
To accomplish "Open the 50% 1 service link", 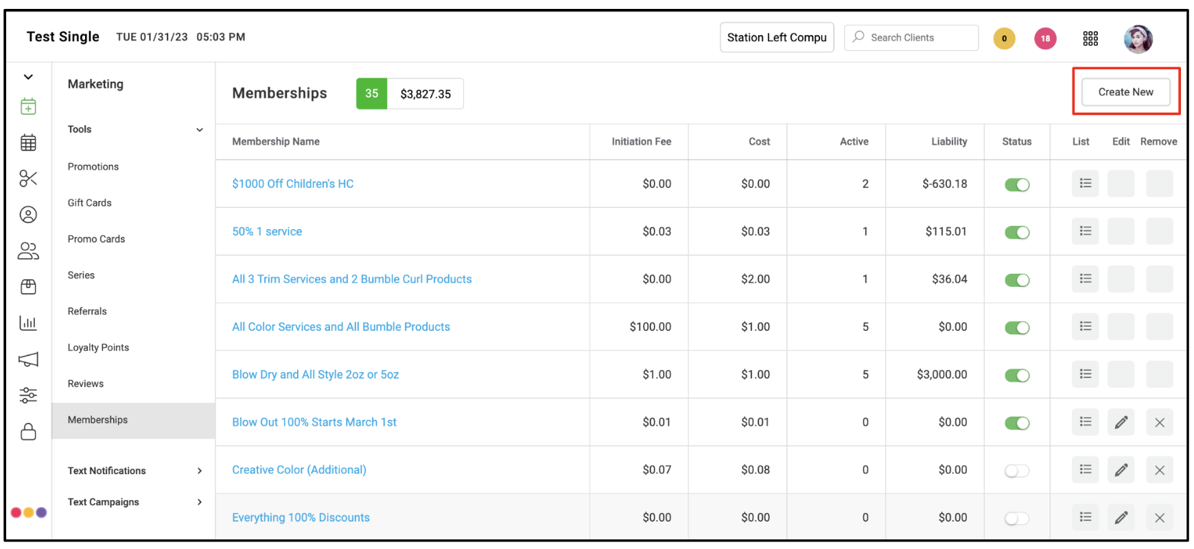I will 267,231.
